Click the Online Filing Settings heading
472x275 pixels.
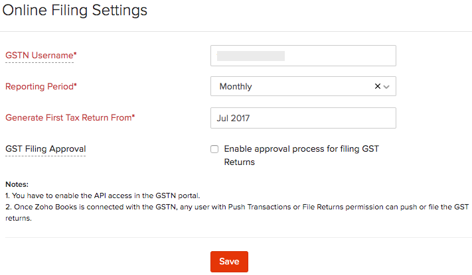(75, 11)
